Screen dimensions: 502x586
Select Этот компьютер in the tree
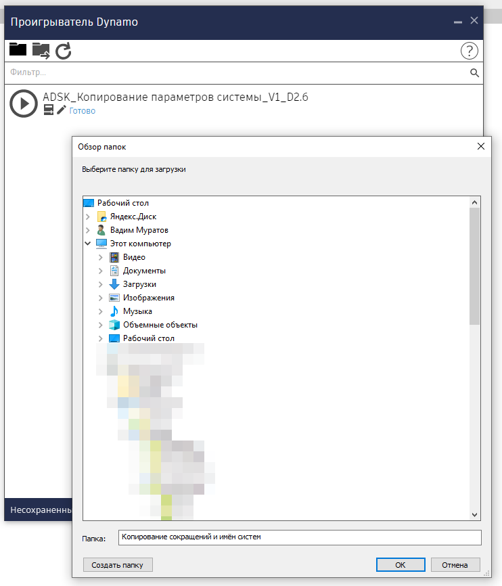pos(141,244)
